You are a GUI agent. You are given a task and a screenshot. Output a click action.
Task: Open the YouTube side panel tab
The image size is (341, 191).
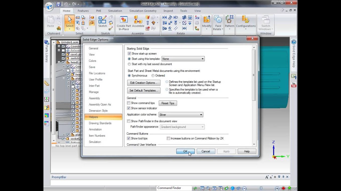(294, 85)
